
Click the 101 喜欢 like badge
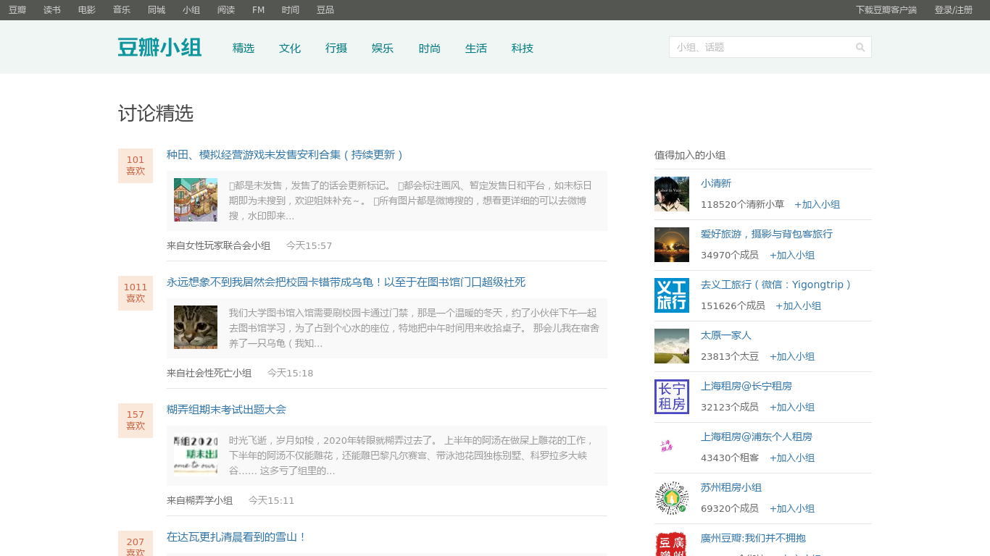click(136, 166)
